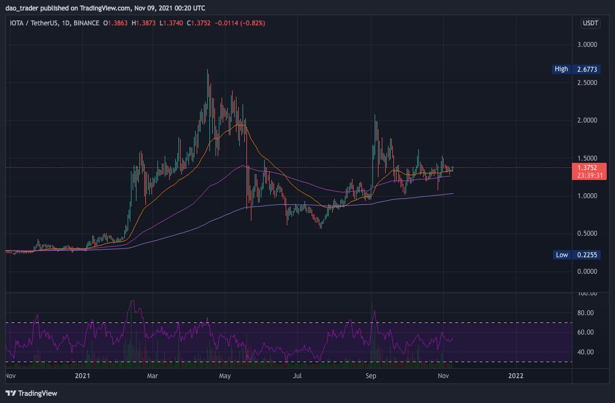615x403 pixels.
Task: Click the 2021 time axis label
Action: coord(82,375)
